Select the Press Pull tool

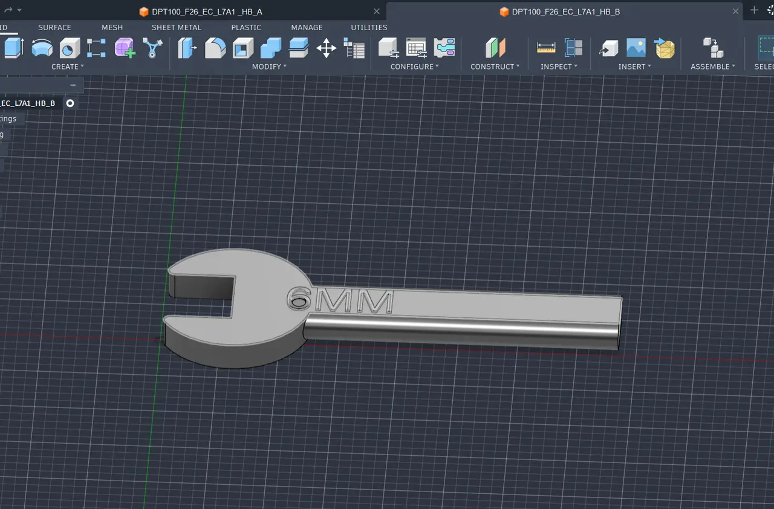pyautogui.click(x=187, y=48)
